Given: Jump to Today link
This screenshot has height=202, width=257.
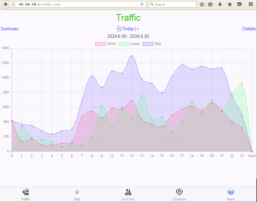Looking at the screenshot, I should [x=128, y=29].
